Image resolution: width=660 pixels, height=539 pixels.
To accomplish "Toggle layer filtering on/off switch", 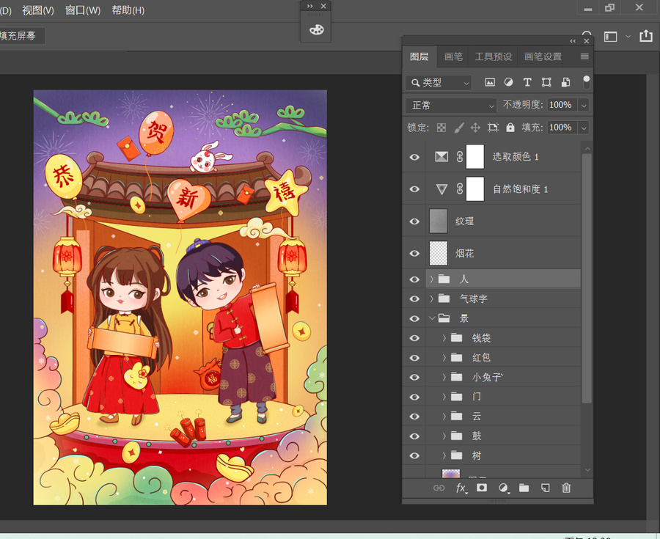I will (x=586, y=82).
